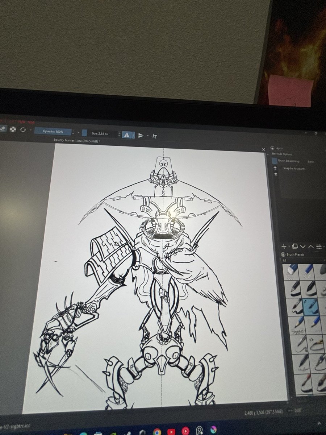Duplicate the current layer
Viewport: 326px width, 435px height.
(x=295, y=246)
